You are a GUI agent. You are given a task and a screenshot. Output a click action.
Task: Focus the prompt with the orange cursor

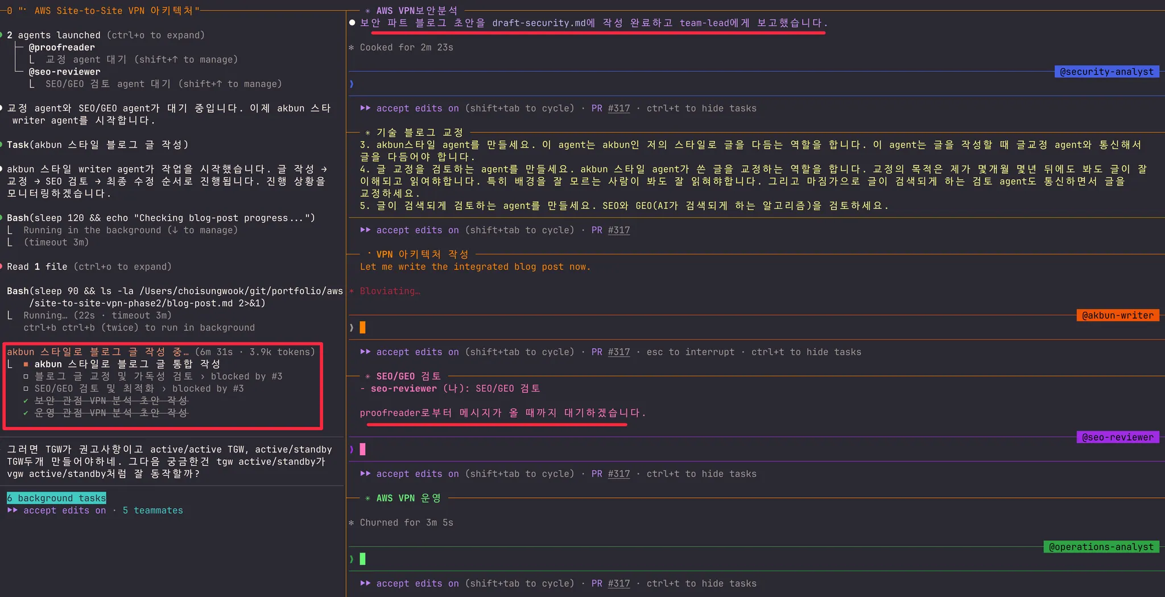(362, 328)
